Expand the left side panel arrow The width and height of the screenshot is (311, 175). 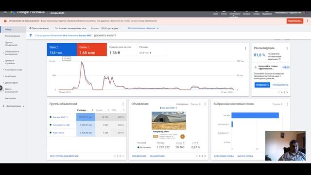tap(1, 87)
